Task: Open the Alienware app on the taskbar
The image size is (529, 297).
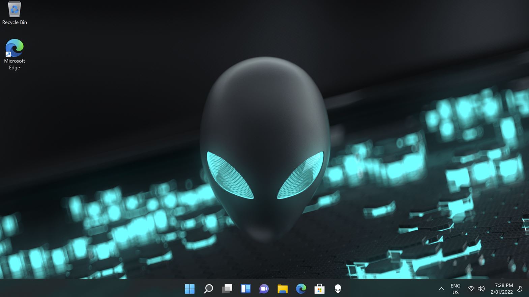Action: (338, 289)
